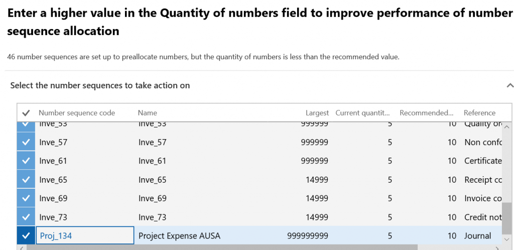Untick the Inve_73 row checkbox
The width and height of the screenshot is (514, 250).
pos(26,217)
